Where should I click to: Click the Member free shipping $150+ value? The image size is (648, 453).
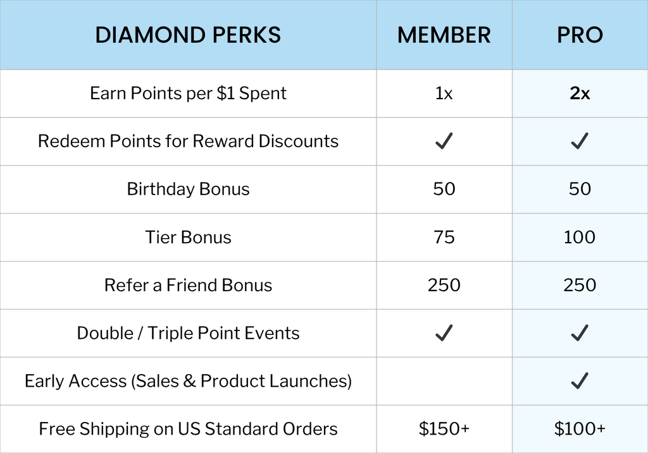[x=444, y=429]
